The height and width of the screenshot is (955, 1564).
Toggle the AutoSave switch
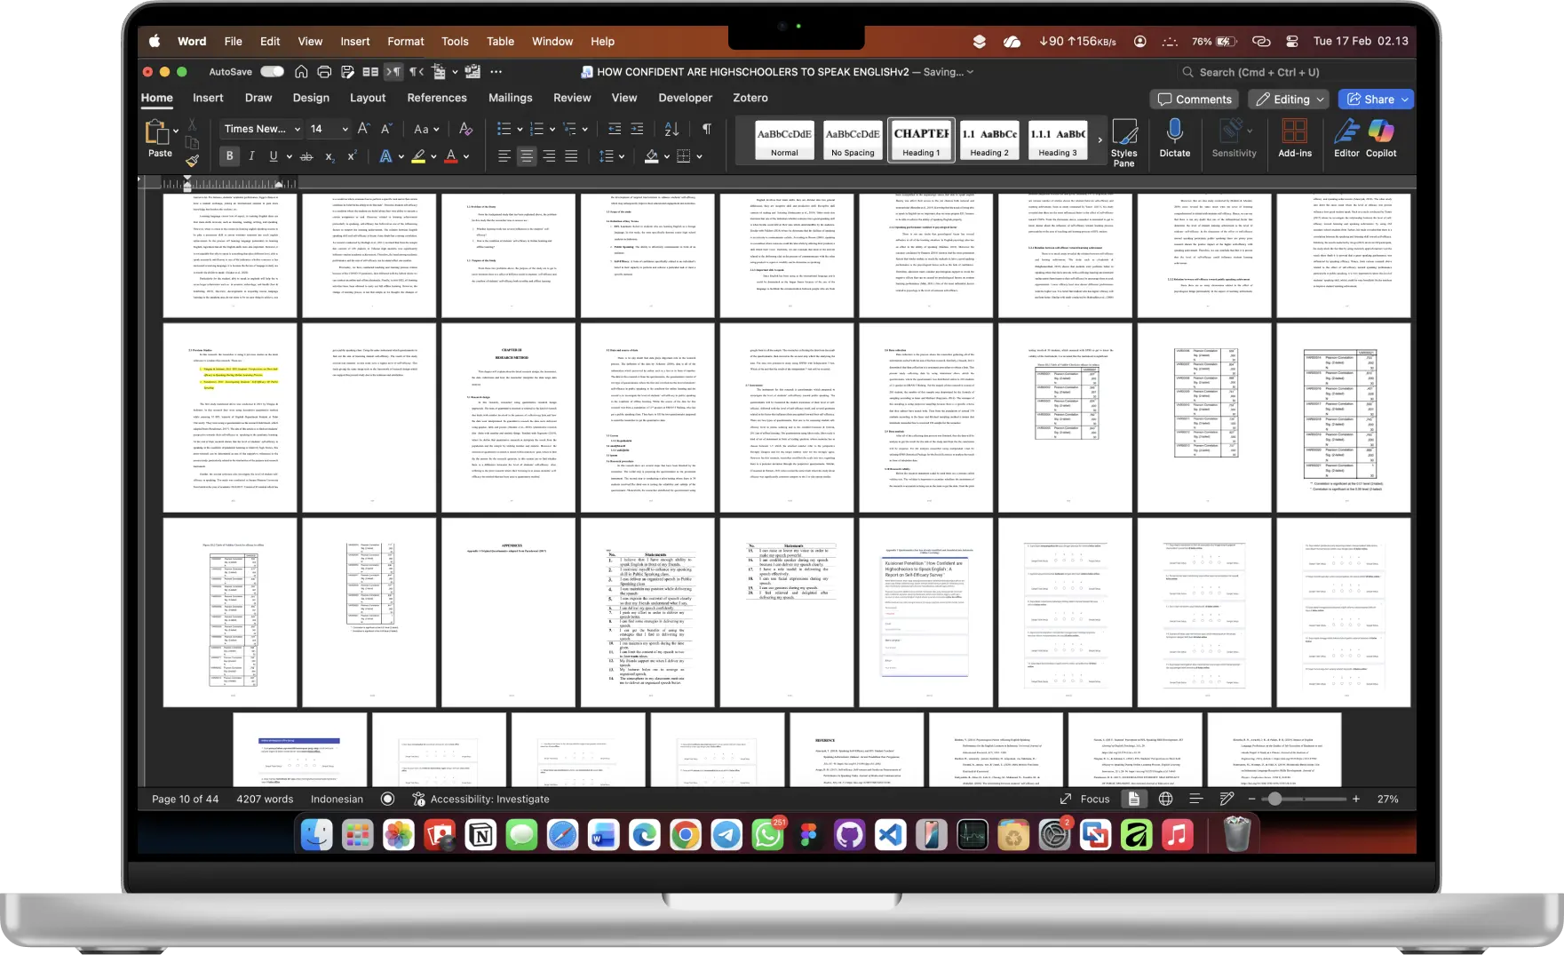click(272, 72)
